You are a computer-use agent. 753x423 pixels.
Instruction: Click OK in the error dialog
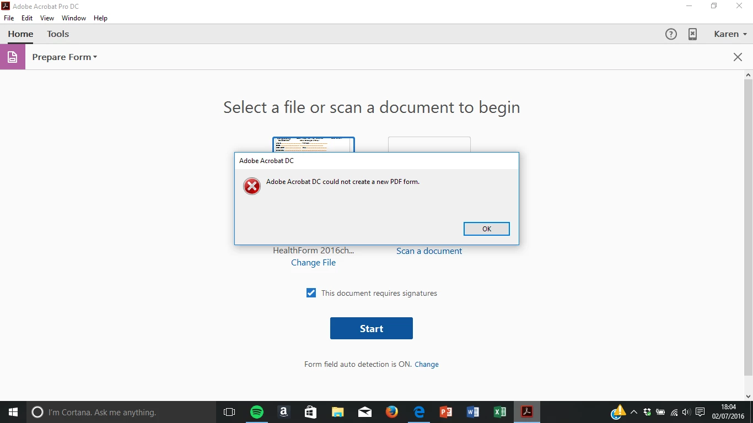coord(487,229)
